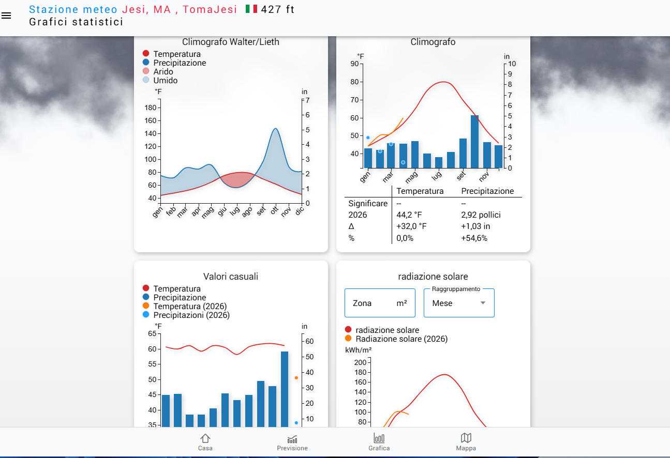Click the tallest October bar in Climografo
The width and height of the screenshot is (670, 458).
coord(474,142)
